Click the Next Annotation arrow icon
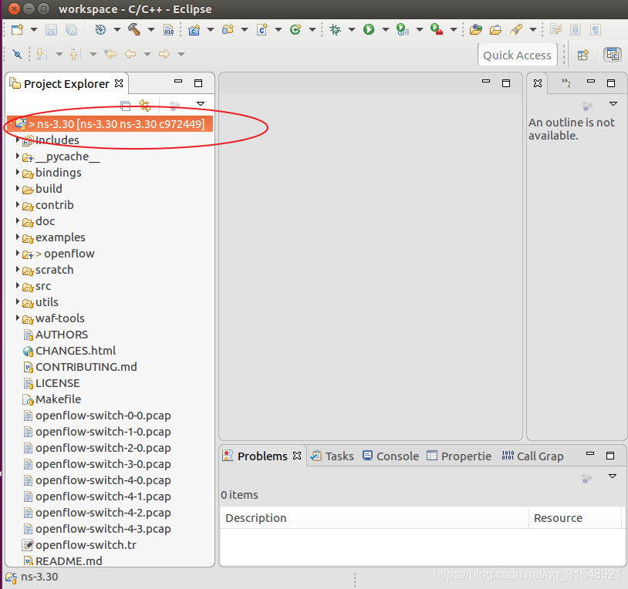 pos(41,54)
